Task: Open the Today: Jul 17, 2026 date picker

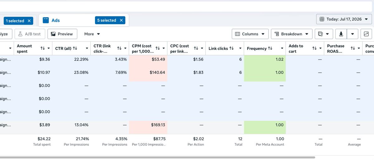Action: coord(344,19)
